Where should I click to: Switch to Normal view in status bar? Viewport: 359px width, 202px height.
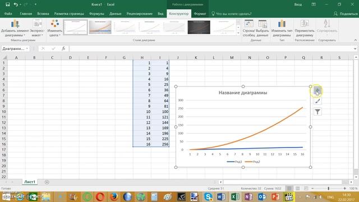[x=289, y=189]
